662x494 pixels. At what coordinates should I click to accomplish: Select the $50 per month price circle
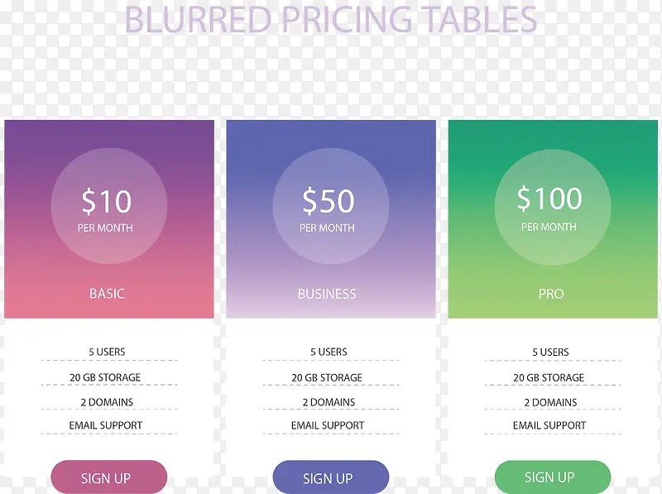(330, 206)
